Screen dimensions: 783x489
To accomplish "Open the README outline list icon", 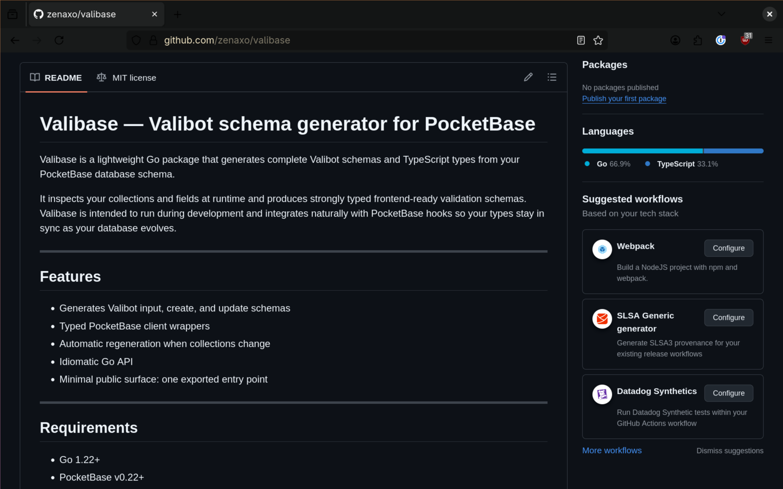I will (552, 77).
